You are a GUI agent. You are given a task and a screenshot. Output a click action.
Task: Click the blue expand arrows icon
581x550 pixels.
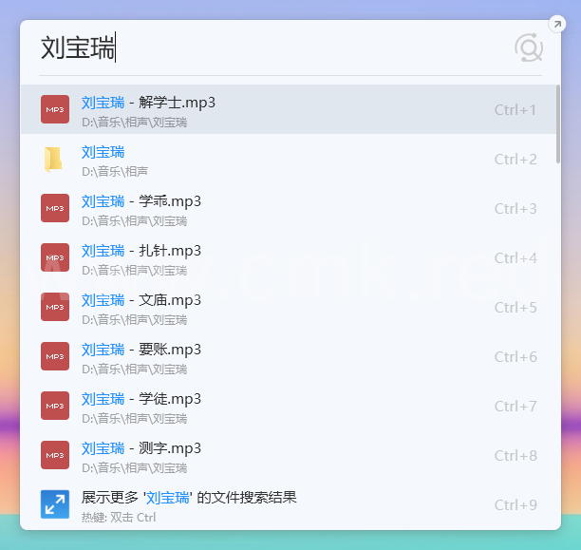(55, 504)
